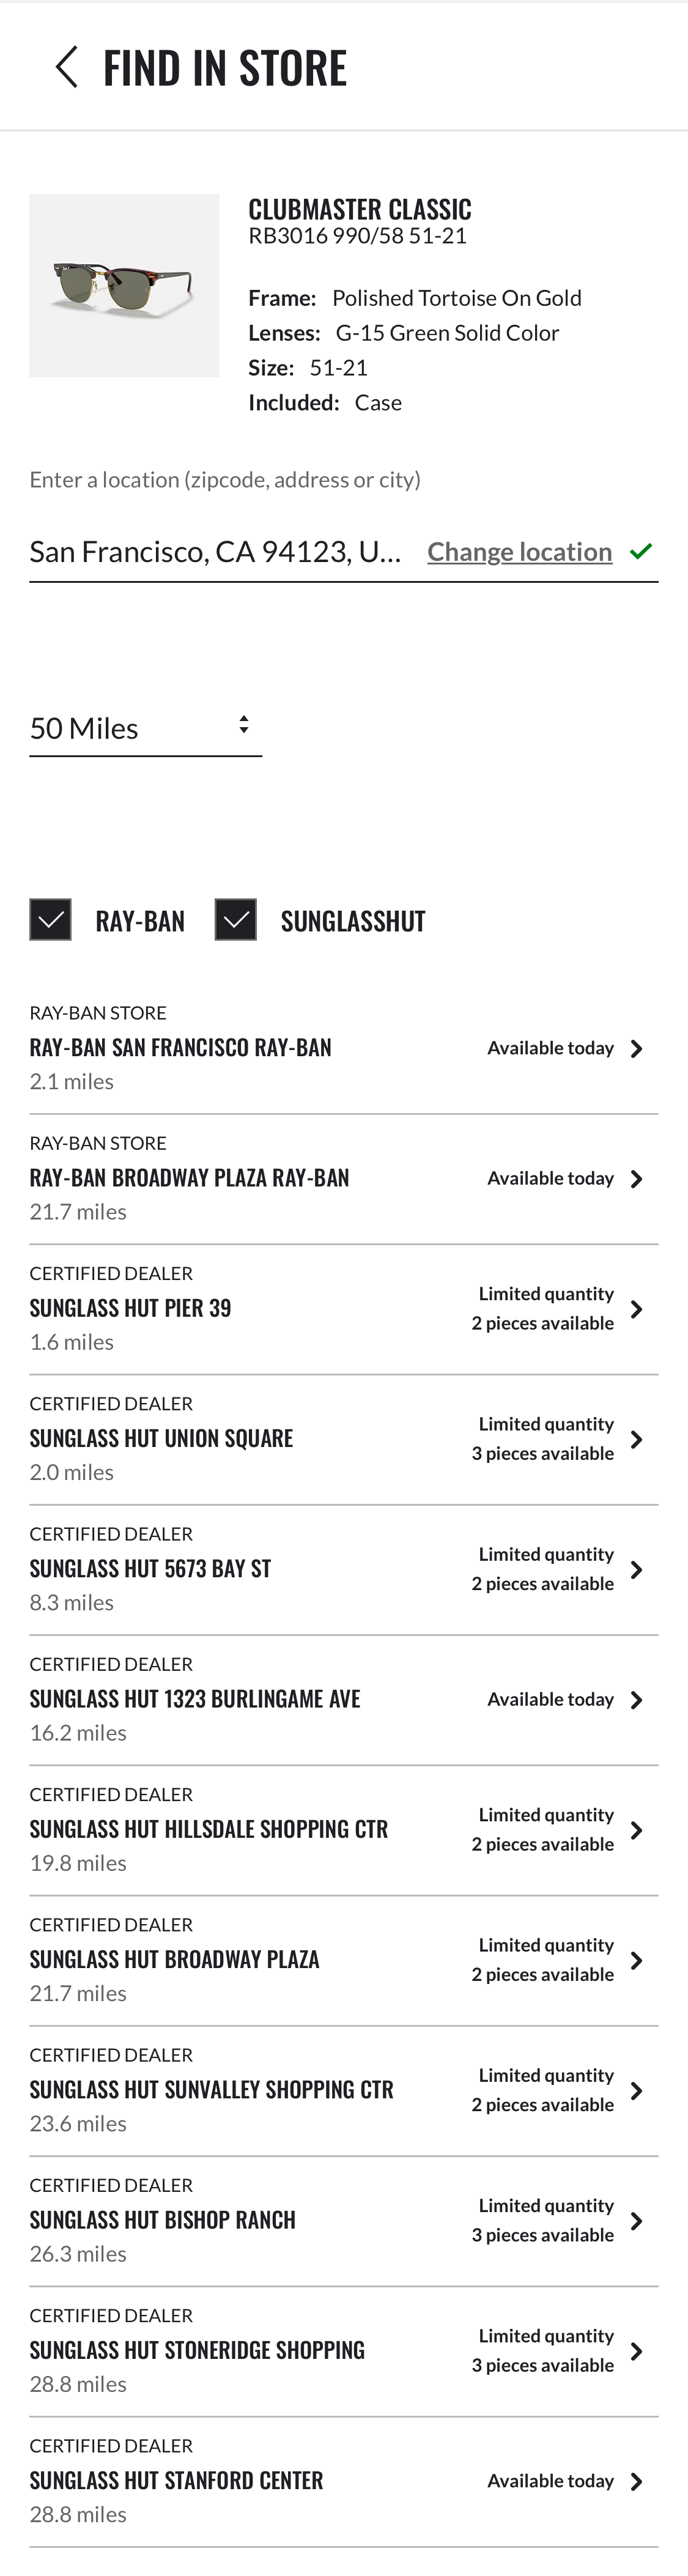Open Sunglass Hut Bishop Ranch using its chevron
Screen dimensions: 688x2576
pyautogui.click(x=637, y=2220)
